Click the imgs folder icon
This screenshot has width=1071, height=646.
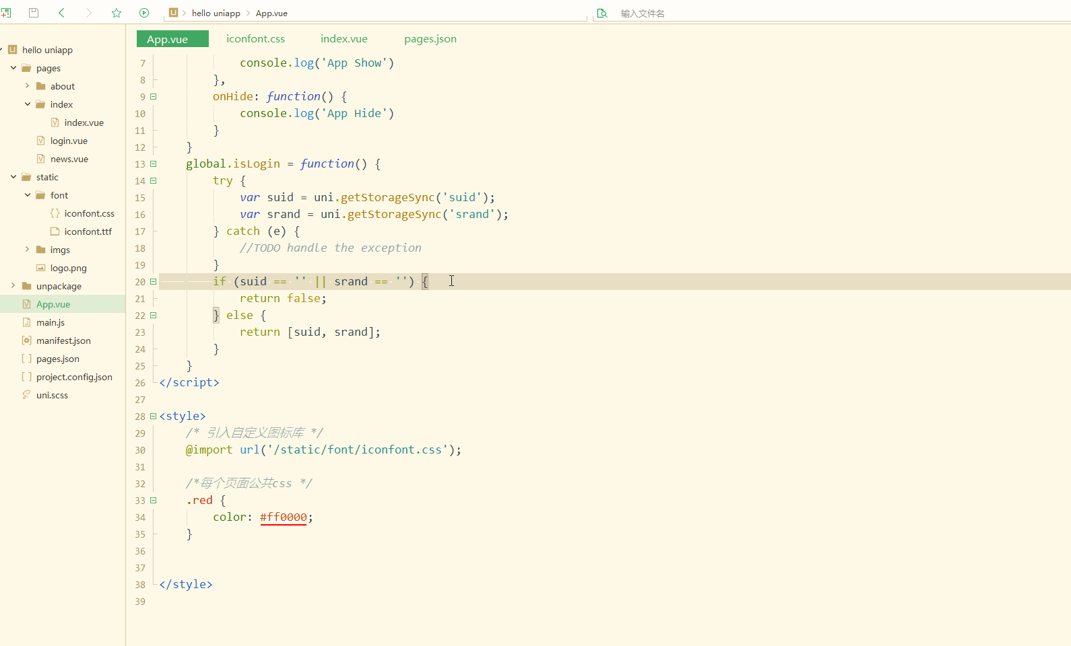(41, 250)
